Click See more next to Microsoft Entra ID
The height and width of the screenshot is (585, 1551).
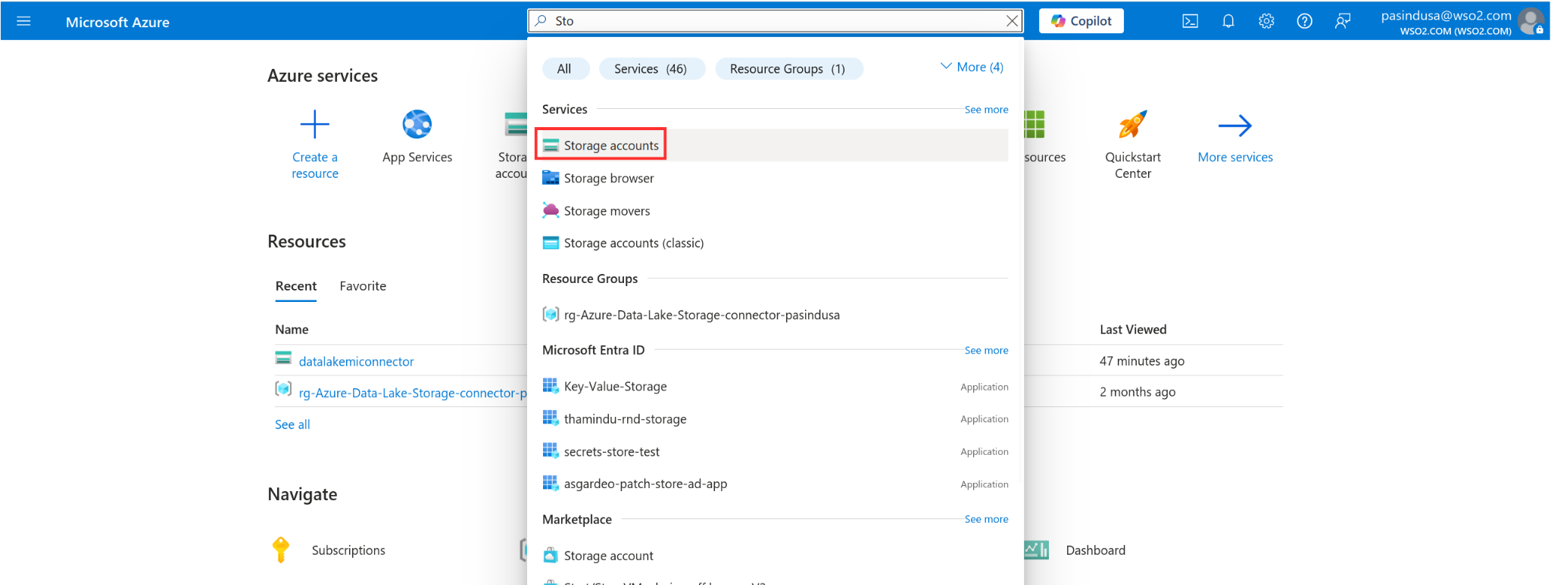pyautogui.click(x=986, y=350)
